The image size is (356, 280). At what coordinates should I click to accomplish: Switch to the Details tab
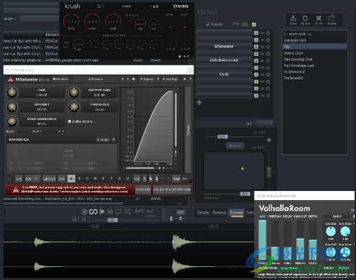point(203,212)
